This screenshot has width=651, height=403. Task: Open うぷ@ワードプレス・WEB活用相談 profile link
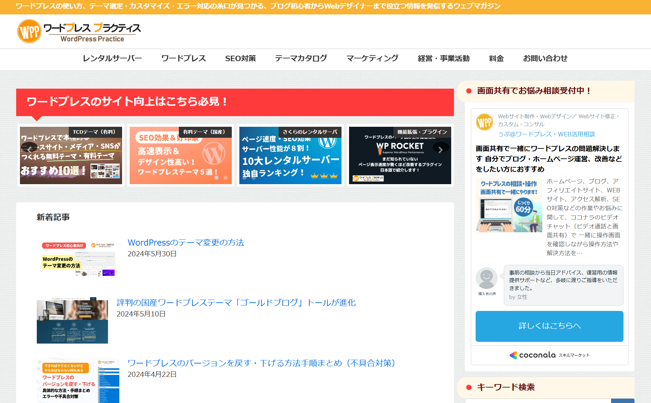[546, 134]
